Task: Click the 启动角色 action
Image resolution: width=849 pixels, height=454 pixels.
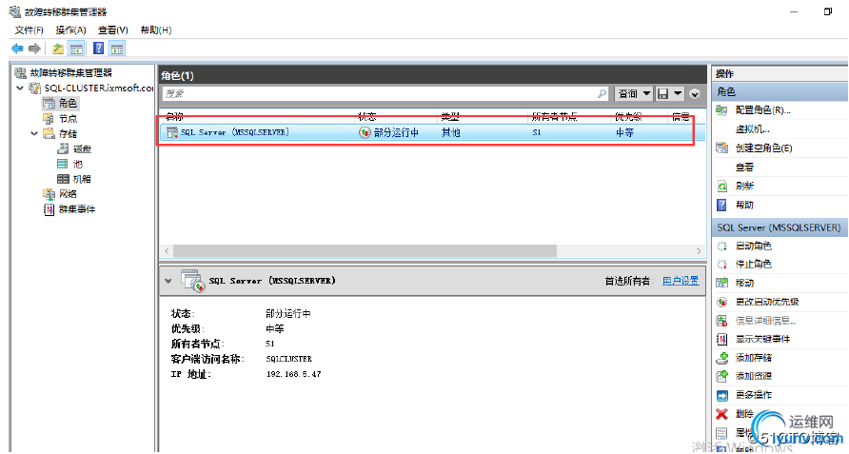Action: coord(753,246)
